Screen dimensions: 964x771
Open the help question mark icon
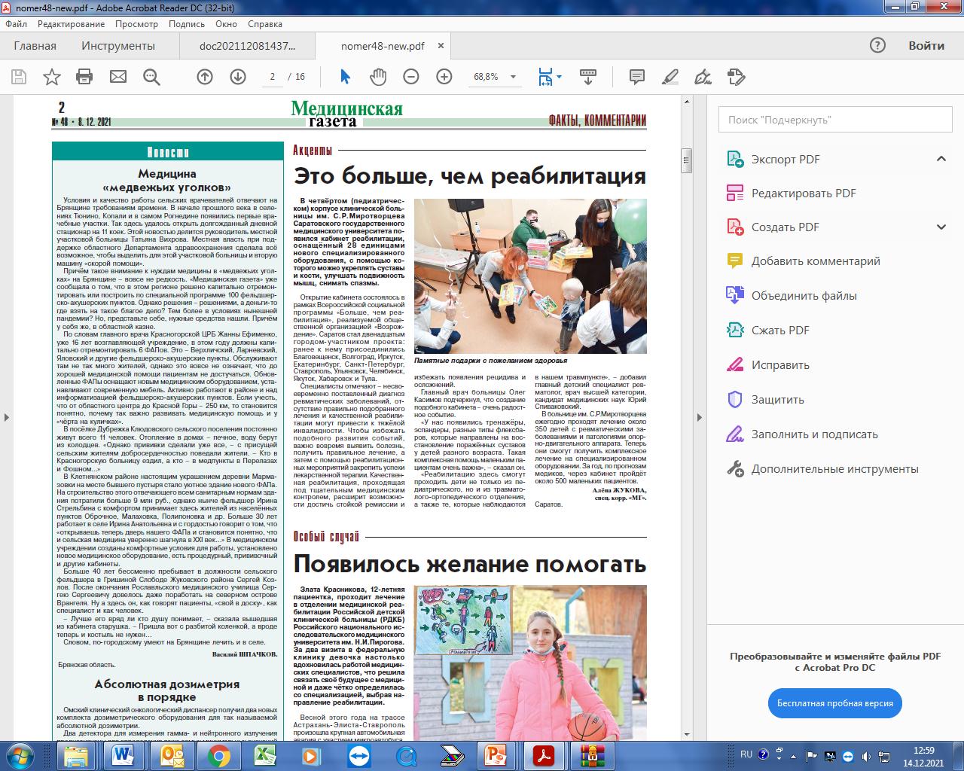877,45
